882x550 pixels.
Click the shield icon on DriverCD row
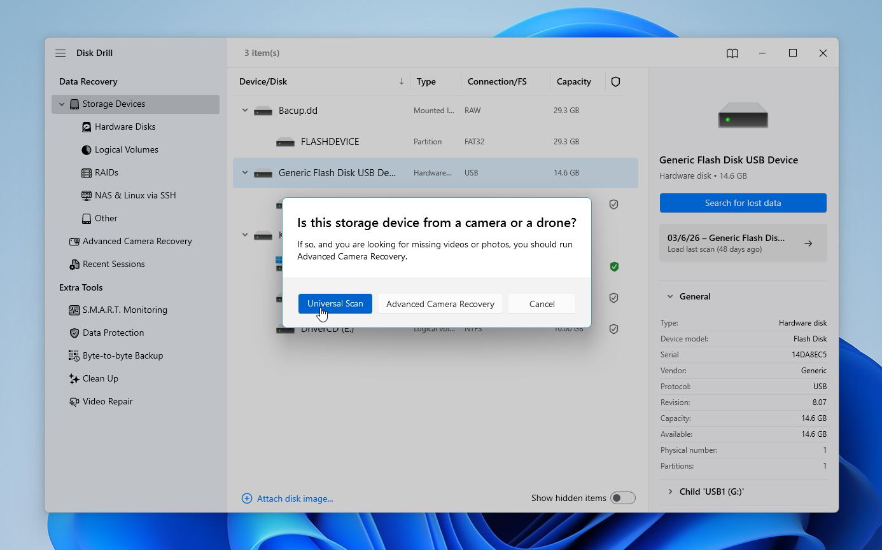pyautogui.click(x=614, y=329)
